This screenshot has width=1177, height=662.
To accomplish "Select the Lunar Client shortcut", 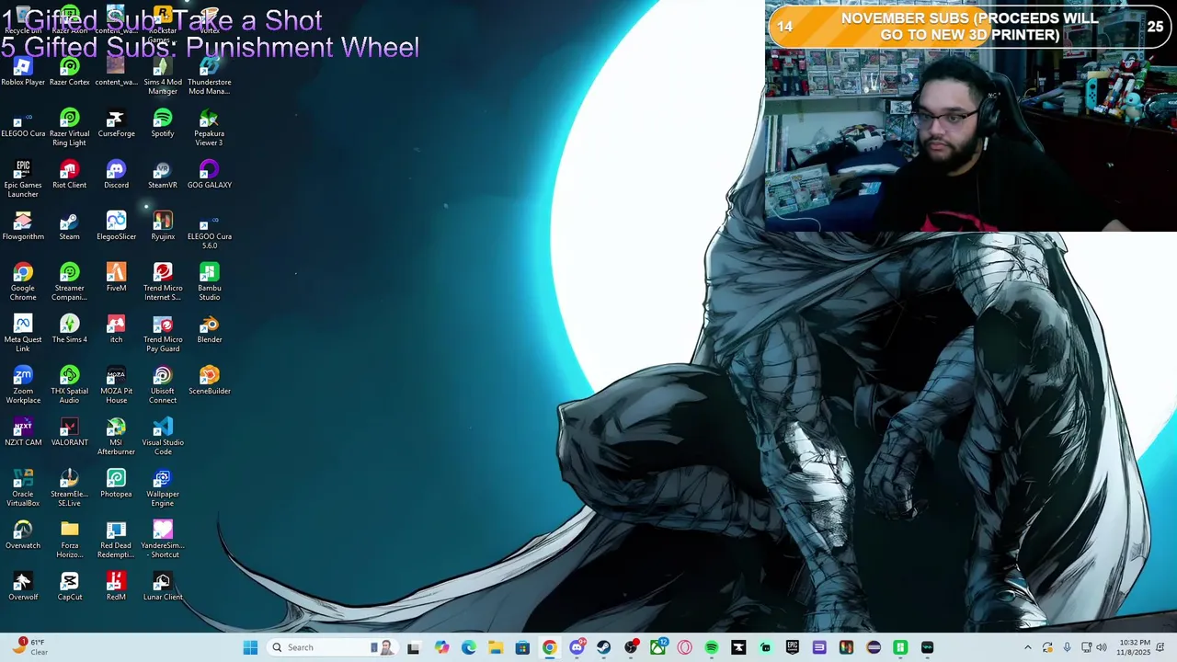I will (163, 588).
